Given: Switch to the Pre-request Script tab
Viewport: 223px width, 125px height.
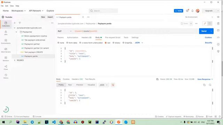Looking at the screenshot, I should (x=113, y=37).
